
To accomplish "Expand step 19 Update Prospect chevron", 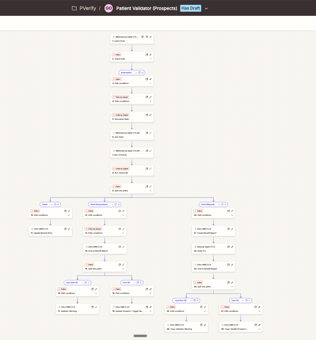I will click(150, 311).
